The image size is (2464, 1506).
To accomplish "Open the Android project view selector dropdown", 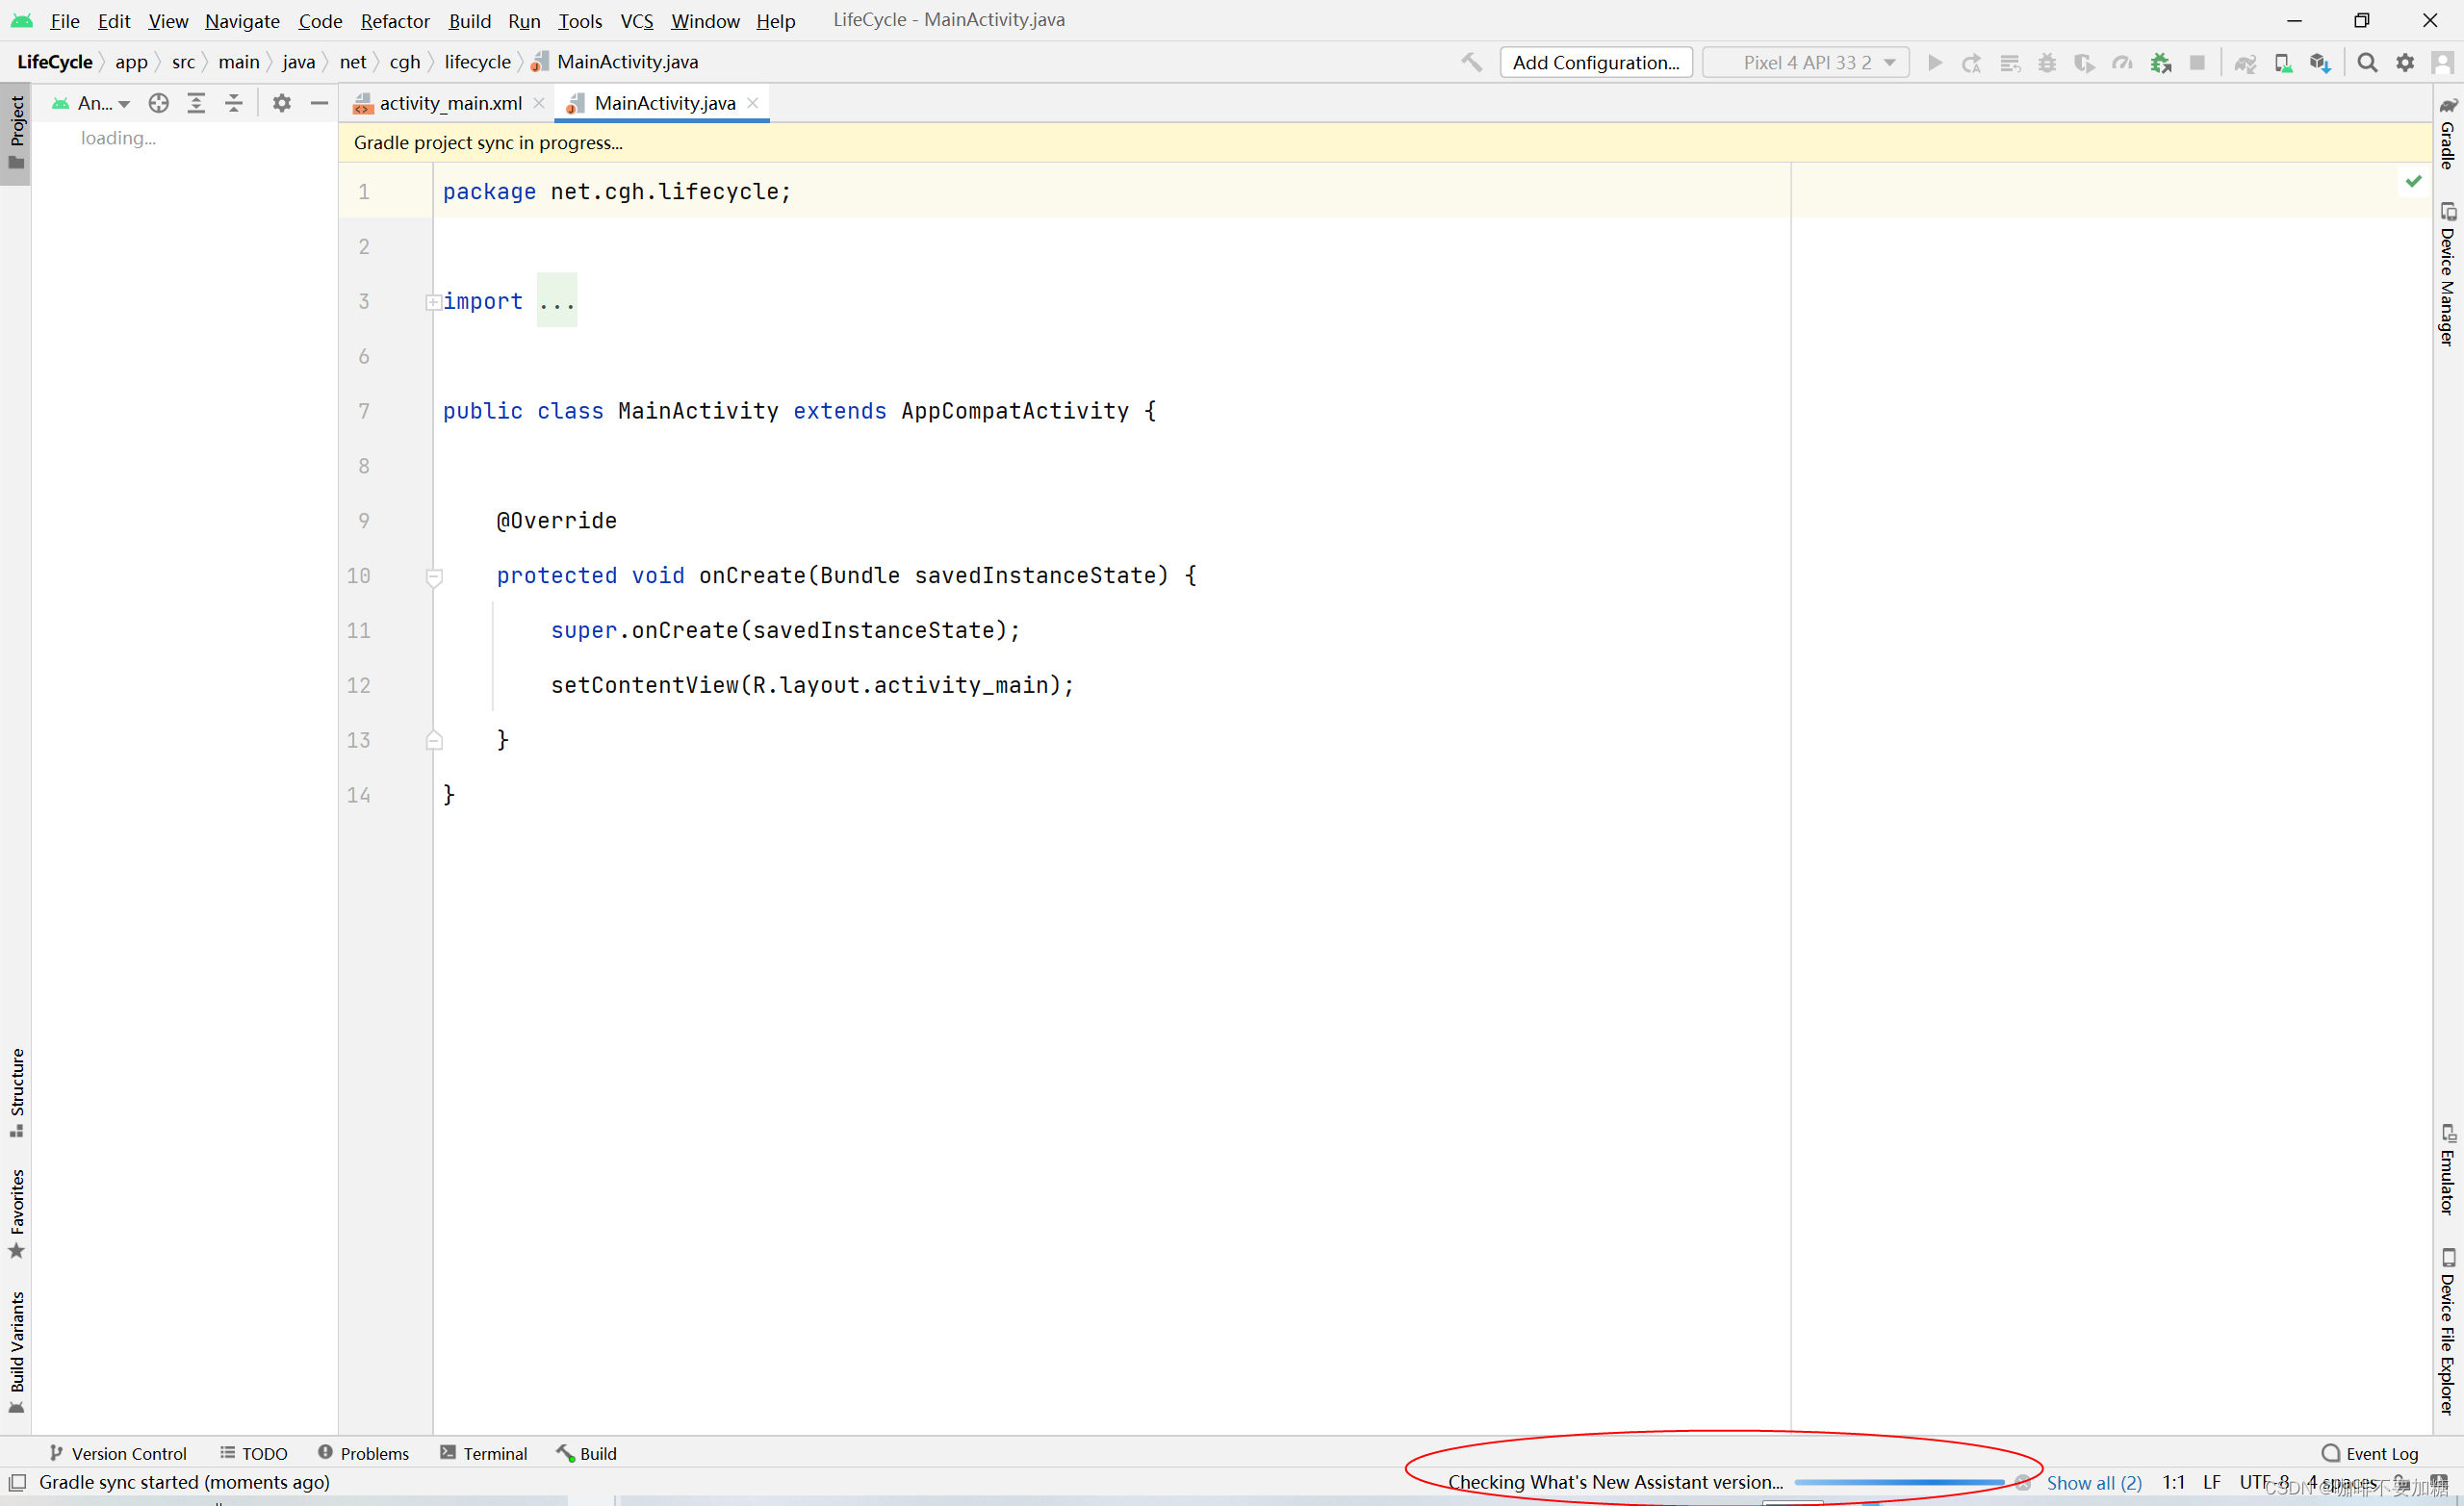I will [x=92, y=103].
